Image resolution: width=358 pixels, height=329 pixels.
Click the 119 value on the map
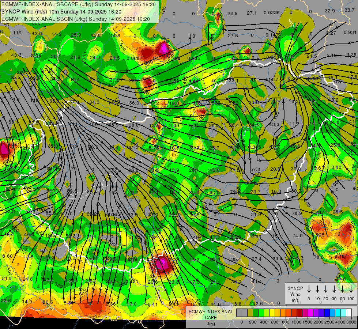(x=17, y=33)
